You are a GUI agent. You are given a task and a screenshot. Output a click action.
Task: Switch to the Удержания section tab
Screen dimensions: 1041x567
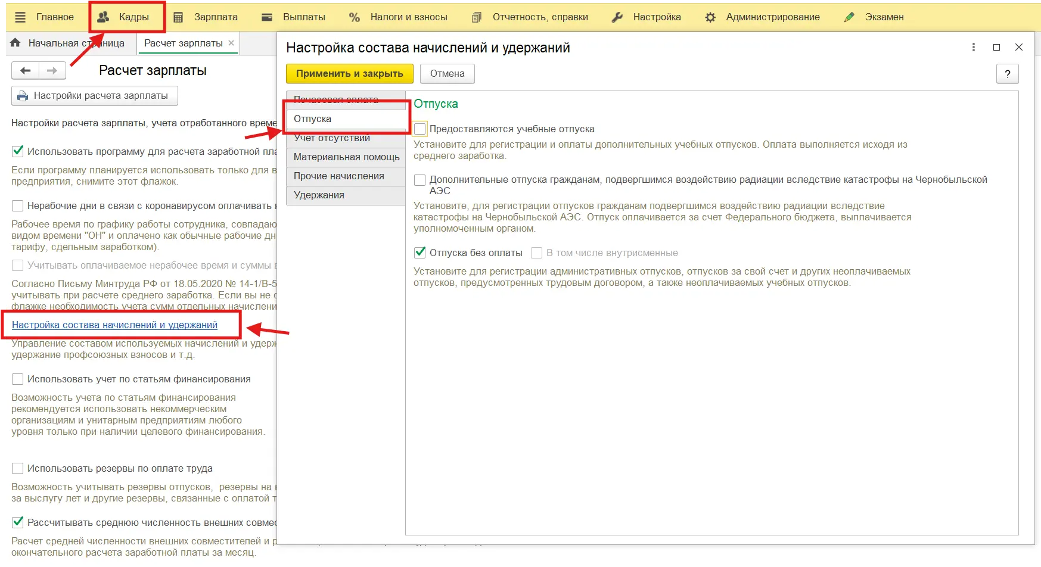click(319, 195)
